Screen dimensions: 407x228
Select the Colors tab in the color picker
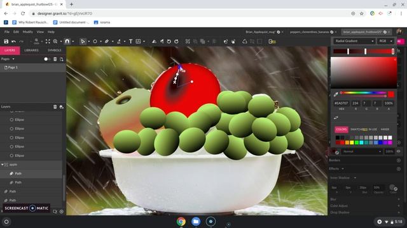point(341,129)
